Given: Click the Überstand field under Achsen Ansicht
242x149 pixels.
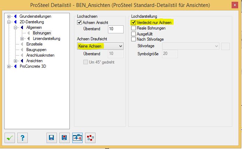Looking at the screenshot, I should point(116,29).
